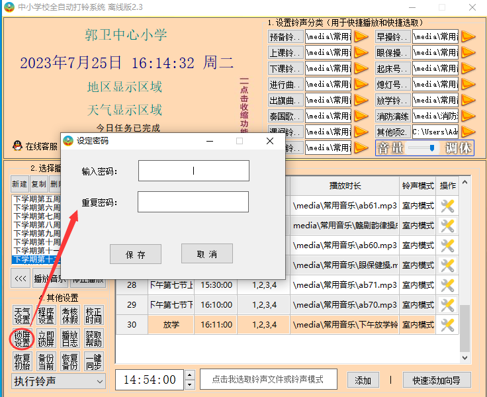Click the 在线客服 penguin icon
This screenshot has height=397, width=487.
pos(18,146)
